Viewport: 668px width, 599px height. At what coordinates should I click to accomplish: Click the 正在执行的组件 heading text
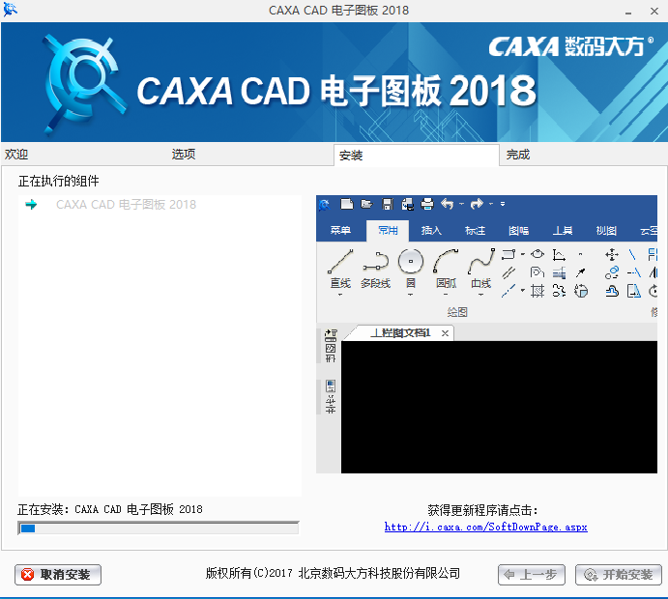click(58, 181)
